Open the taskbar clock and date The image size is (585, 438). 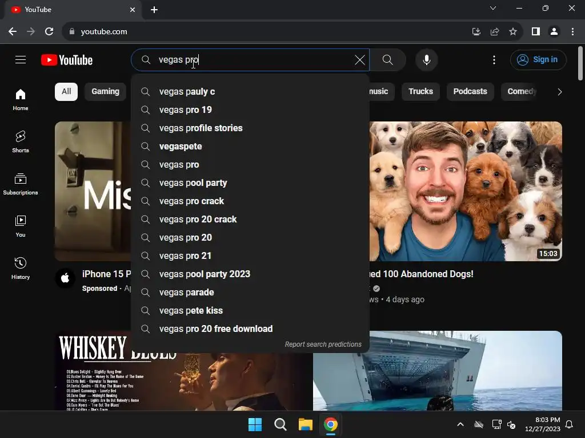[x=543, y=424]
